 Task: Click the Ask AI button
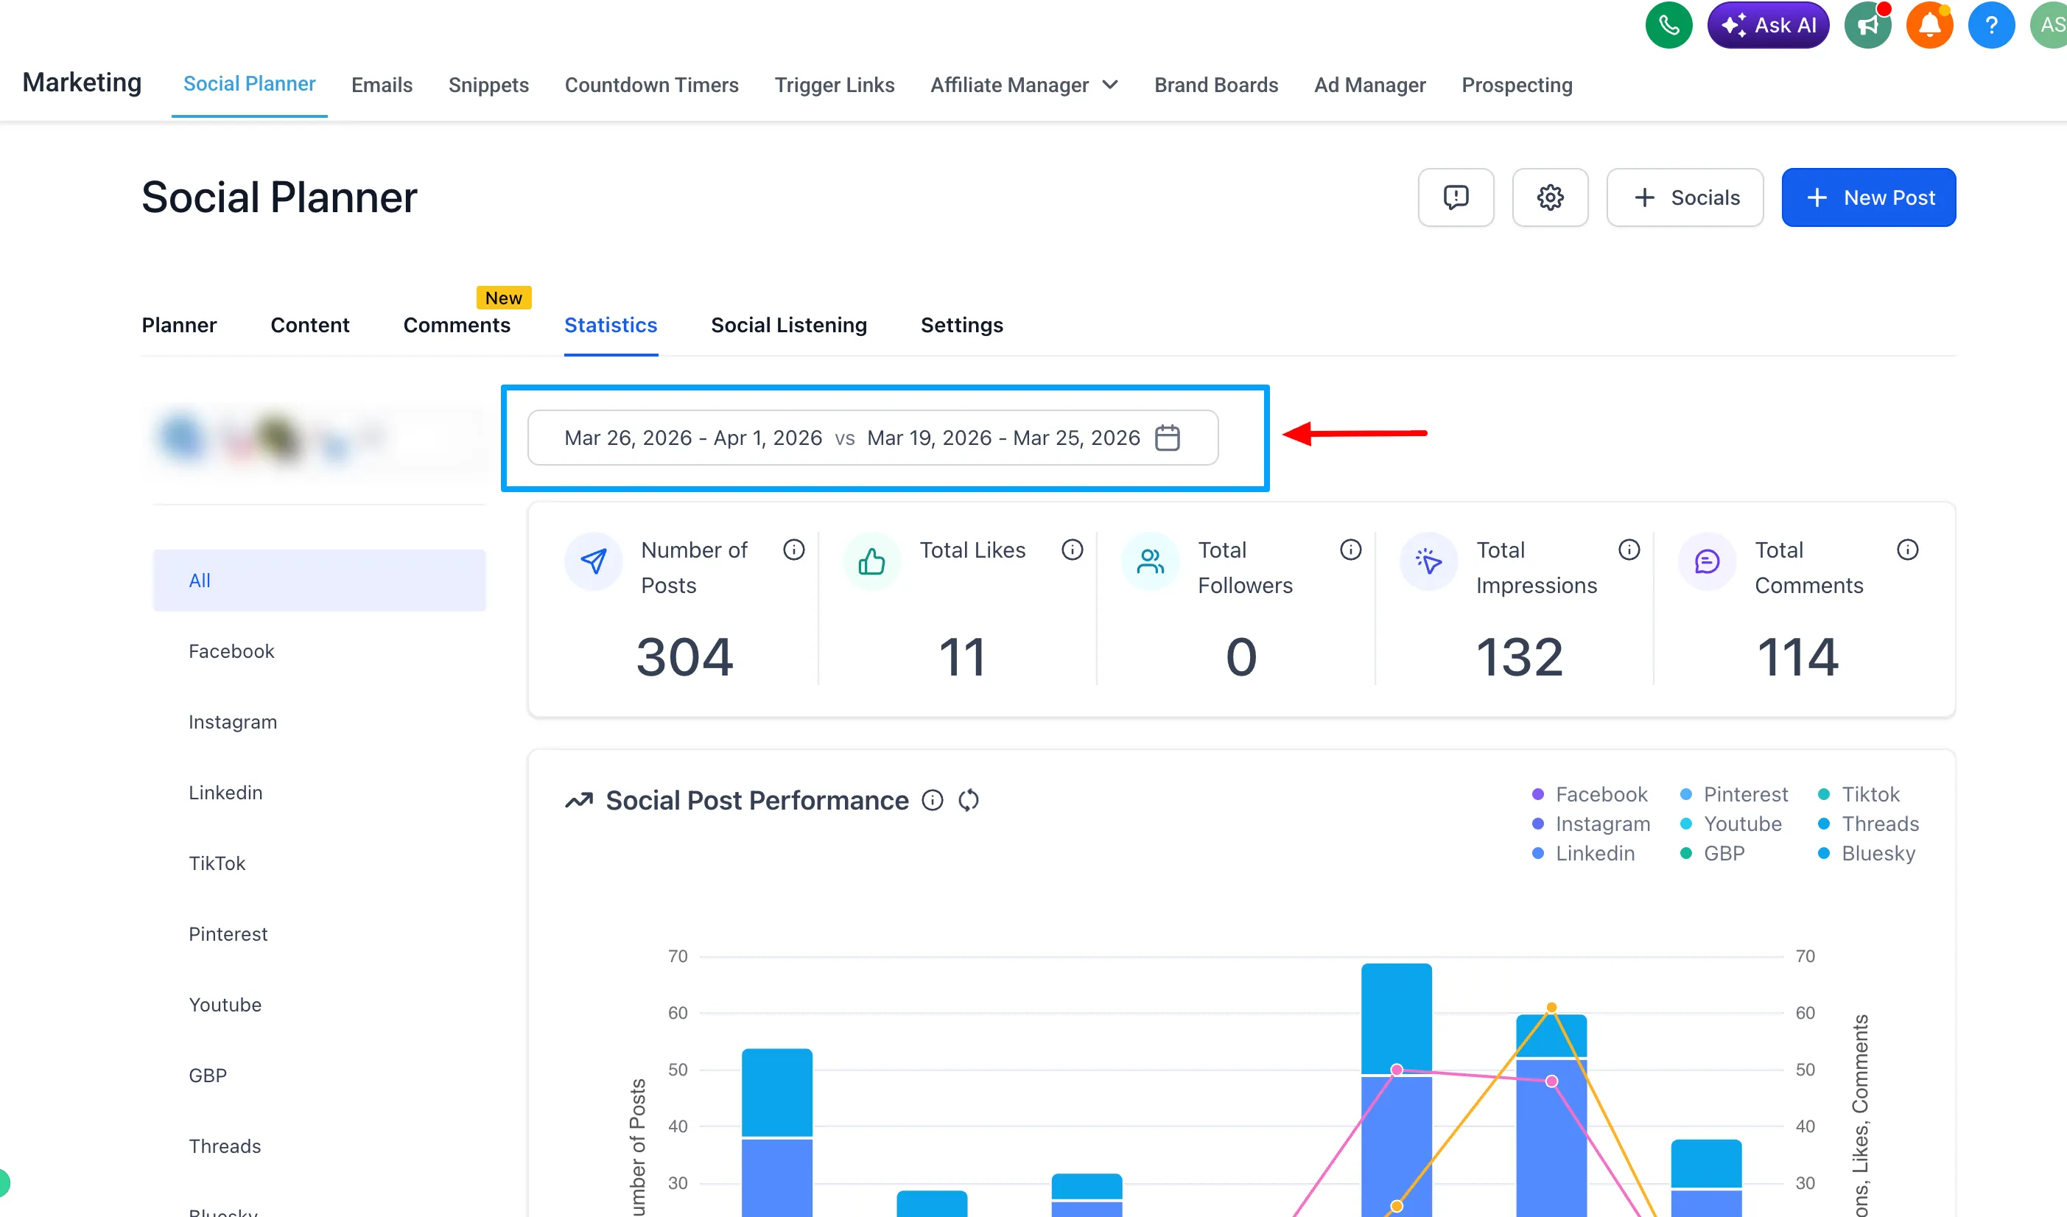click(x=1768, y=26)
